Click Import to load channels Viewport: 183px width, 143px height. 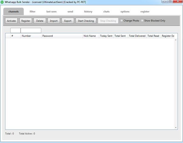coord(54,21)
